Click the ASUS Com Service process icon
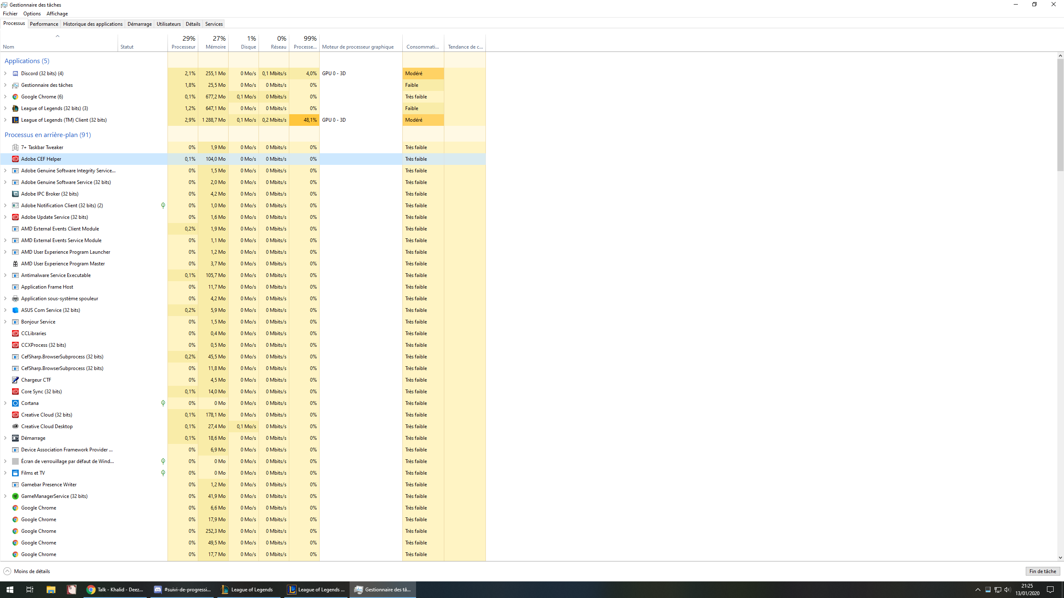 coord(15,310)
